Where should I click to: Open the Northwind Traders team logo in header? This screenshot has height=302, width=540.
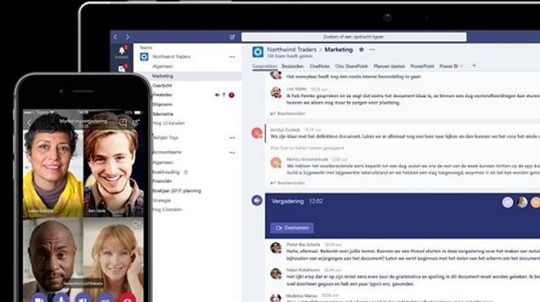[x=258, y=52]
